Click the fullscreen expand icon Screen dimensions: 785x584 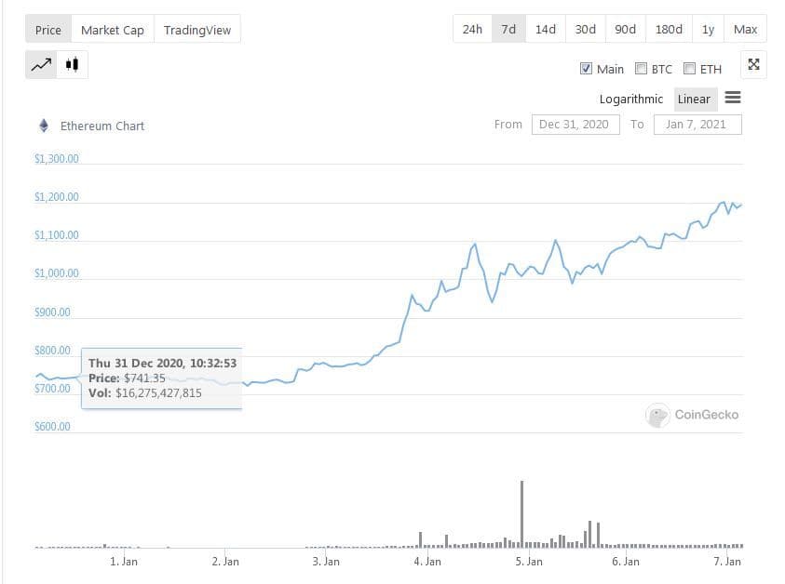coord(754,64)
